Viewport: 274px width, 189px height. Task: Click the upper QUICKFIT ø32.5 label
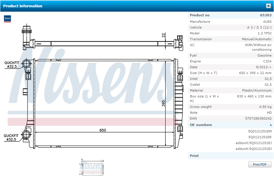click(x=12, y=65)
